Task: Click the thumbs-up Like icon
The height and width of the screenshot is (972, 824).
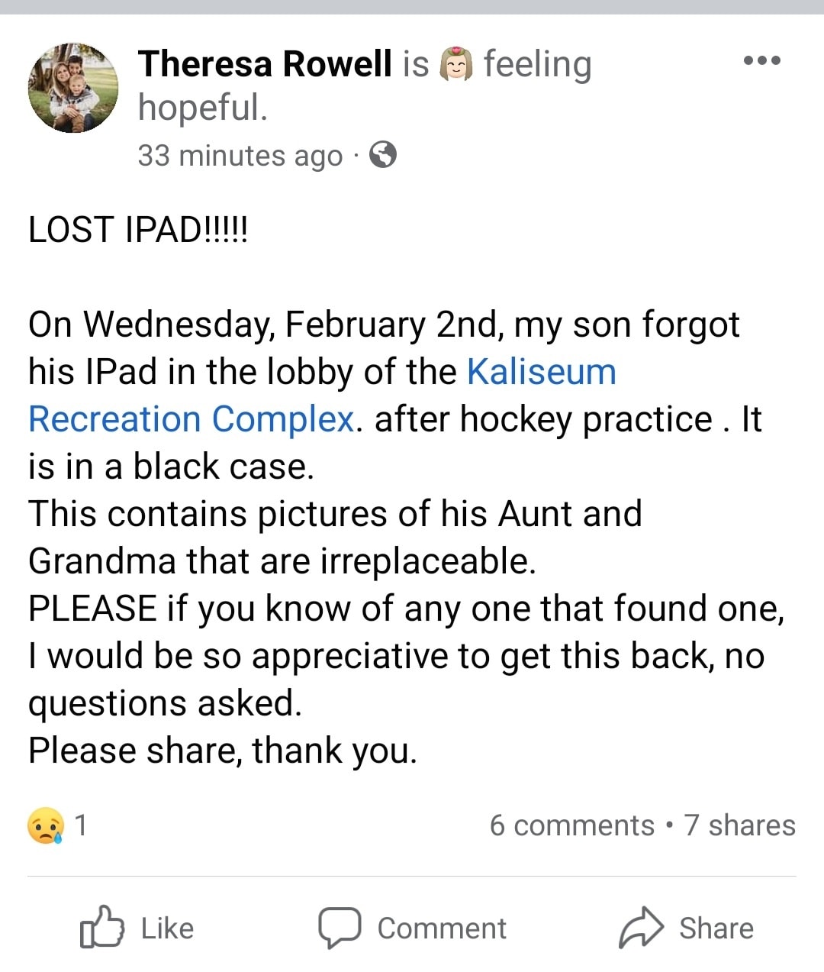Action: (101, 927)
